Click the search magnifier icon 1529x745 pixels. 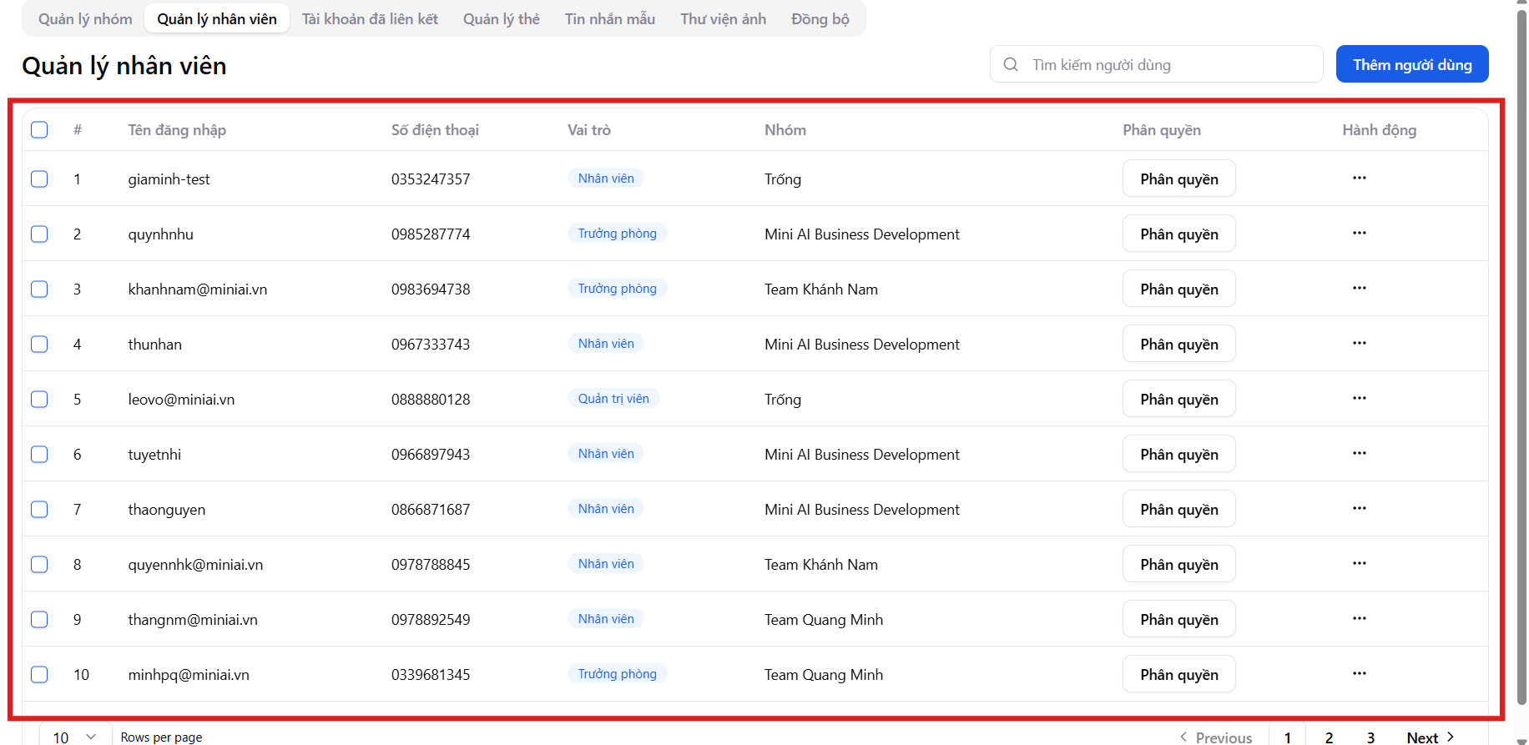pos(1011,65)
